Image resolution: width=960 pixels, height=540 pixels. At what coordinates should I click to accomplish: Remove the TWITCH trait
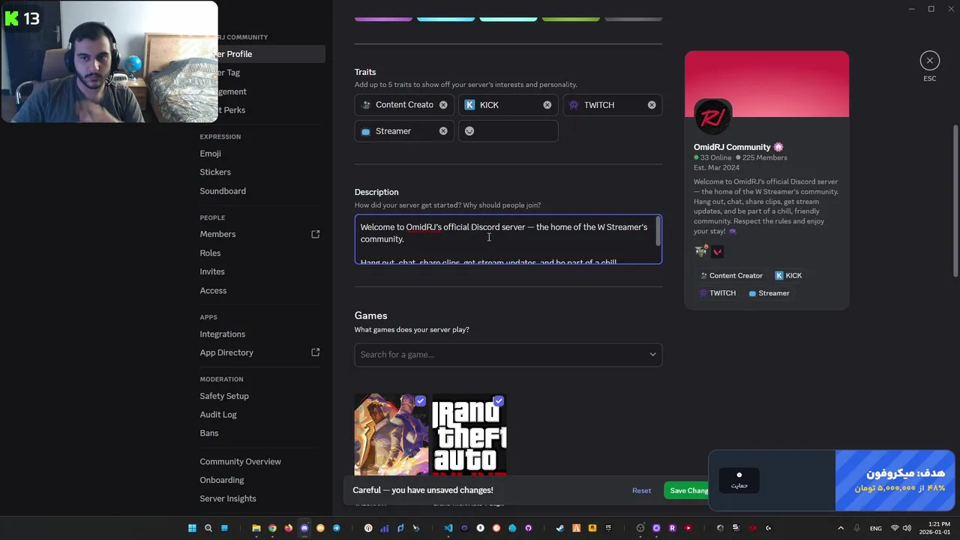click(x=652, y=105)
